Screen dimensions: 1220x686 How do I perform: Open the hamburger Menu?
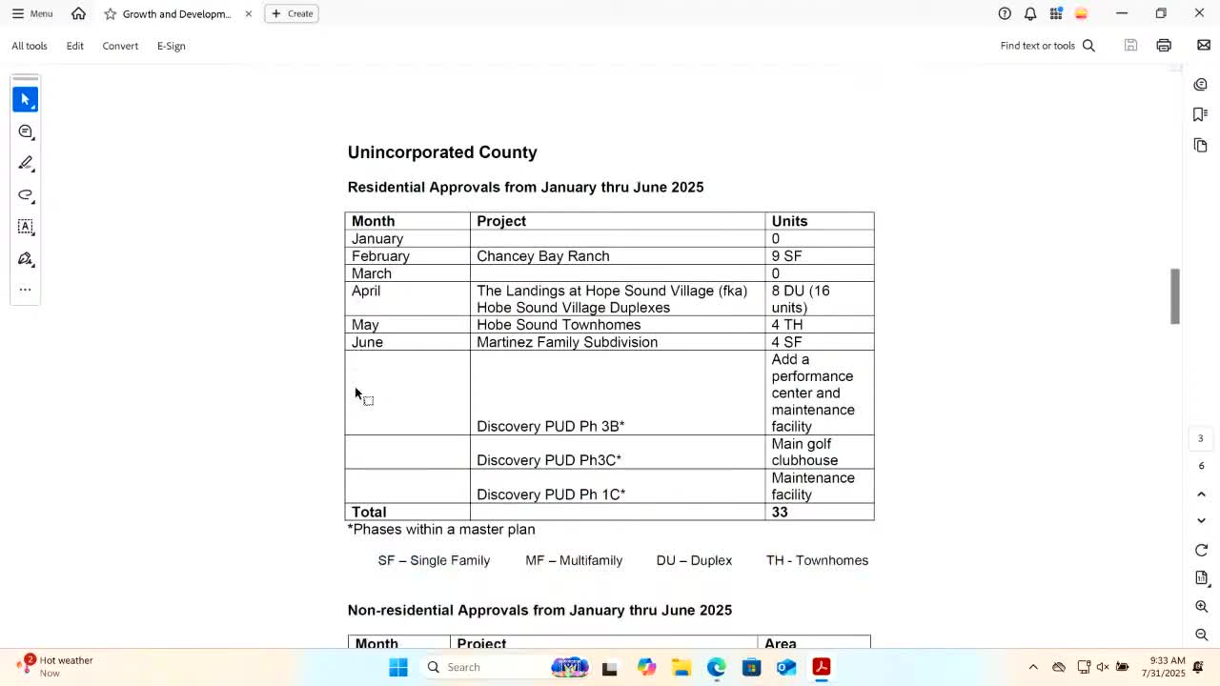pos(31,13)
